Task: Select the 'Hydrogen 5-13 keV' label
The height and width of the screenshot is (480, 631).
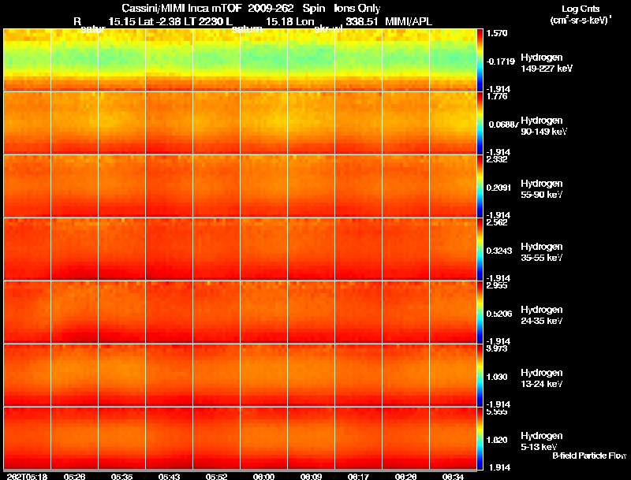Action: click(542, 441)
